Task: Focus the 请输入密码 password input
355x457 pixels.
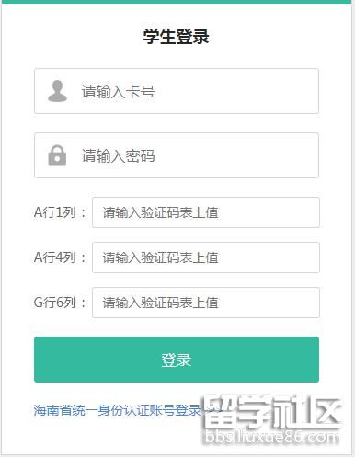Action: [x=177, y=155]
